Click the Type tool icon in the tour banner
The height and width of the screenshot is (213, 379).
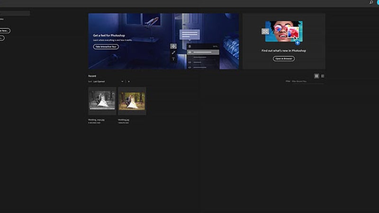(173, 59)
